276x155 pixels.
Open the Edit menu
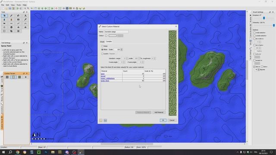(x=7, y=5)
